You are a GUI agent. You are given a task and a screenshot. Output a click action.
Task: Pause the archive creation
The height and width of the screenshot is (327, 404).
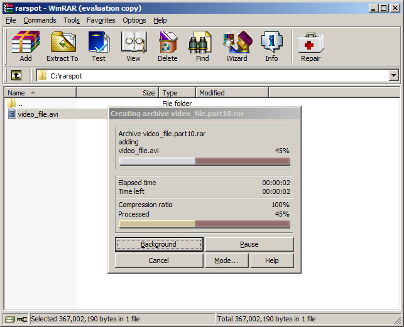(249, 244)
